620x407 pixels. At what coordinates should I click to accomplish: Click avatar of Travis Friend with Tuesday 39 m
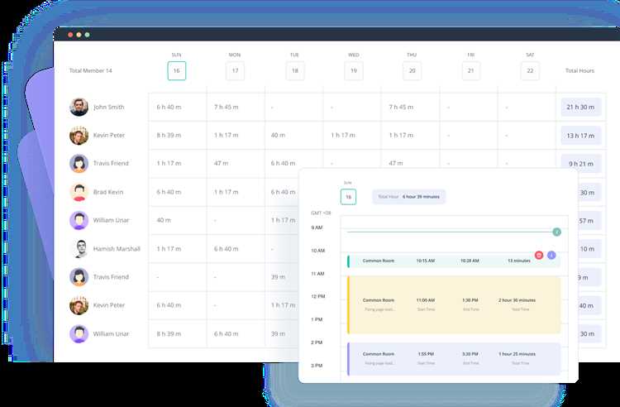(79, 277)
